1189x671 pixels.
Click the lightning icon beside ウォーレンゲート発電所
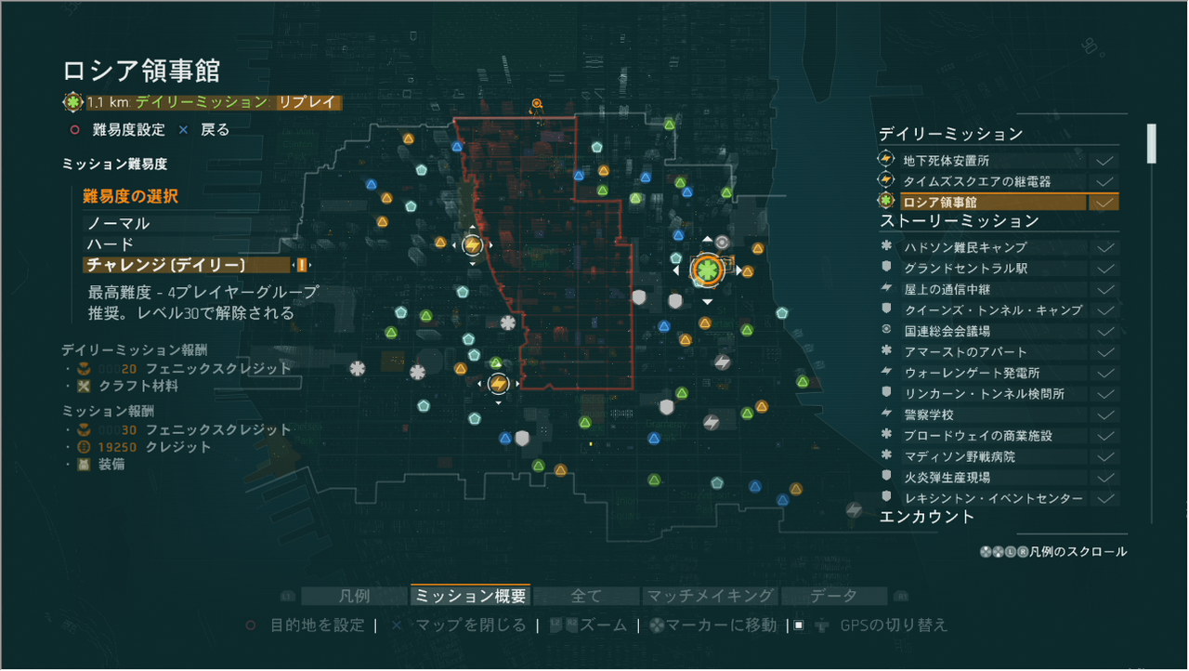[x=886, y=373]
